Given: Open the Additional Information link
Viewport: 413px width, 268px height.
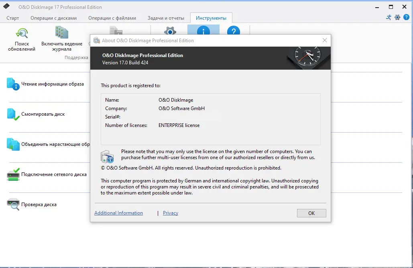Looking at the screenshot, I should point(118,213).
